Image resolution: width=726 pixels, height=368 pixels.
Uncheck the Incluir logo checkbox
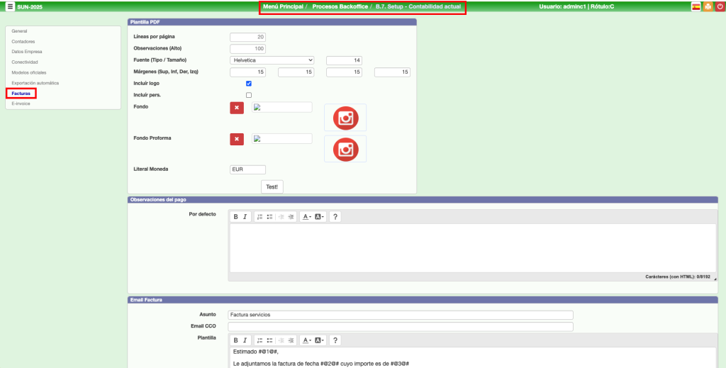[249, 84]
